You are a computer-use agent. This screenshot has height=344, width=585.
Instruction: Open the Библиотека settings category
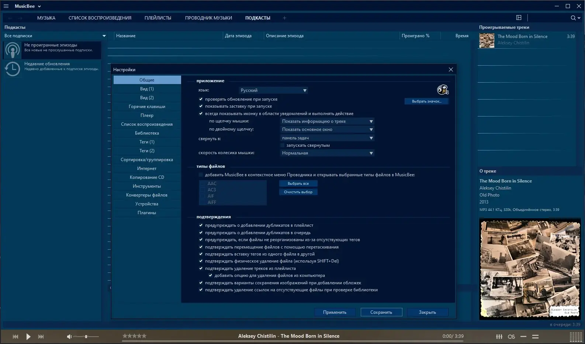click(147, 133)
